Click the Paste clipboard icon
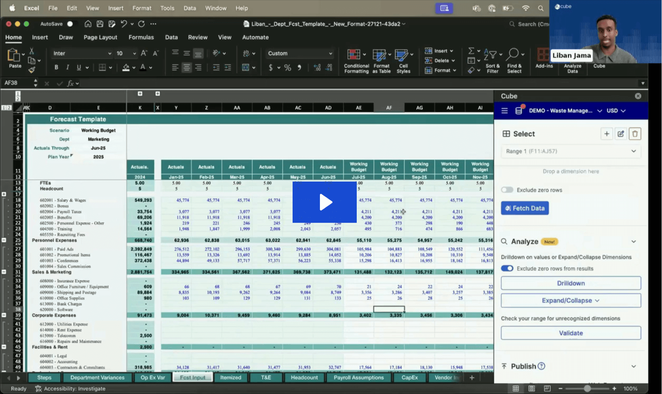This screenshot has width=662, height=394. [14, 55]
